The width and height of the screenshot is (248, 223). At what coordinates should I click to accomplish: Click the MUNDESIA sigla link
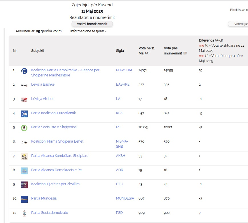[x=125, y=198]
